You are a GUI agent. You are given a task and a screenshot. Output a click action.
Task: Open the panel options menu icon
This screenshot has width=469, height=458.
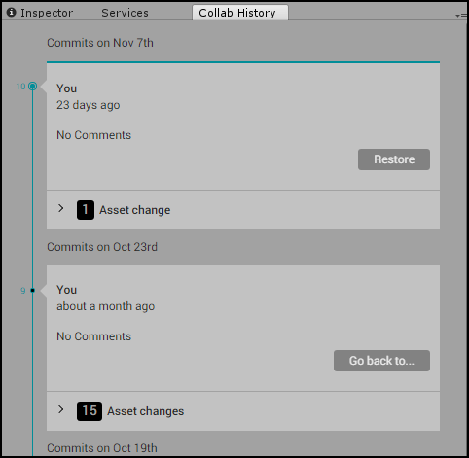pos(461,16)
